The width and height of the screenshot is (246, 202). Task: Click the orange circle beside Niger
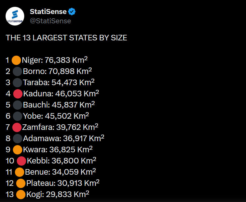click(16, 60)
